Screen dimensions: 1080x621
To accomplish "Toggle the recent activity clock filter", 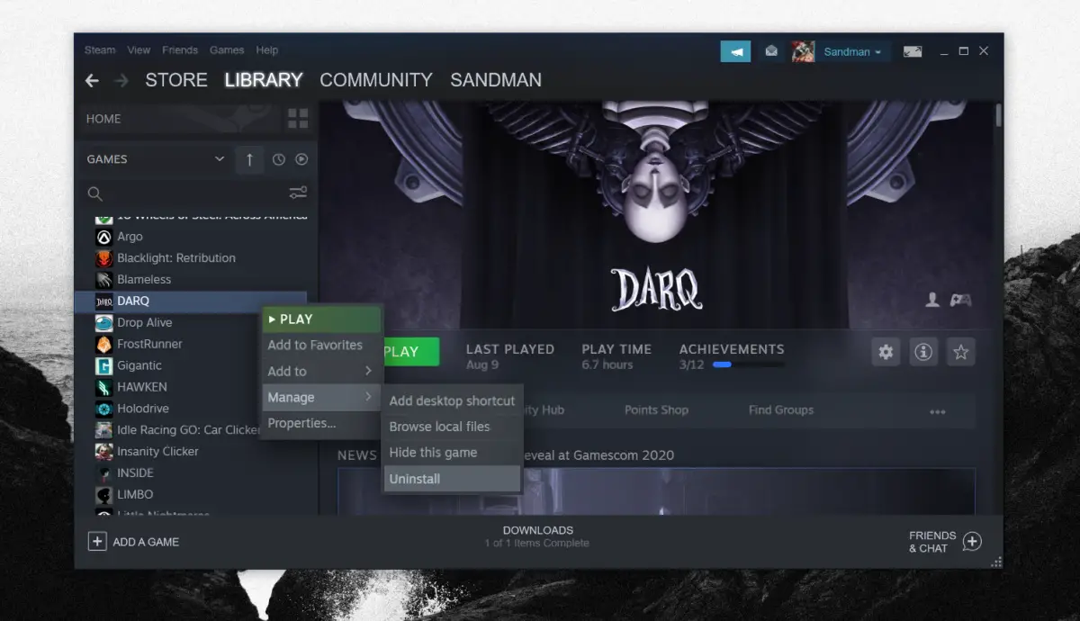I will pos(279,159).
